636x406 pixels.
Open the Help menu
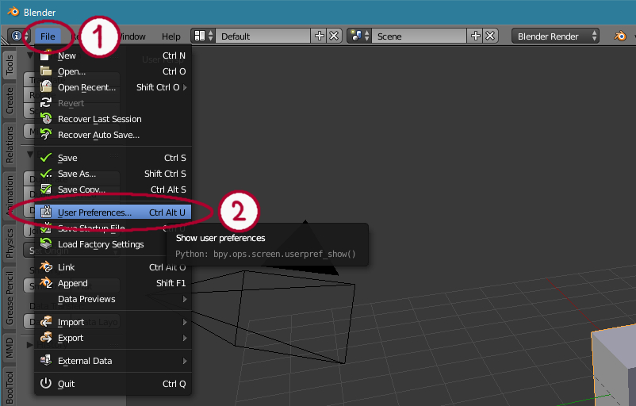click(170, 36)
